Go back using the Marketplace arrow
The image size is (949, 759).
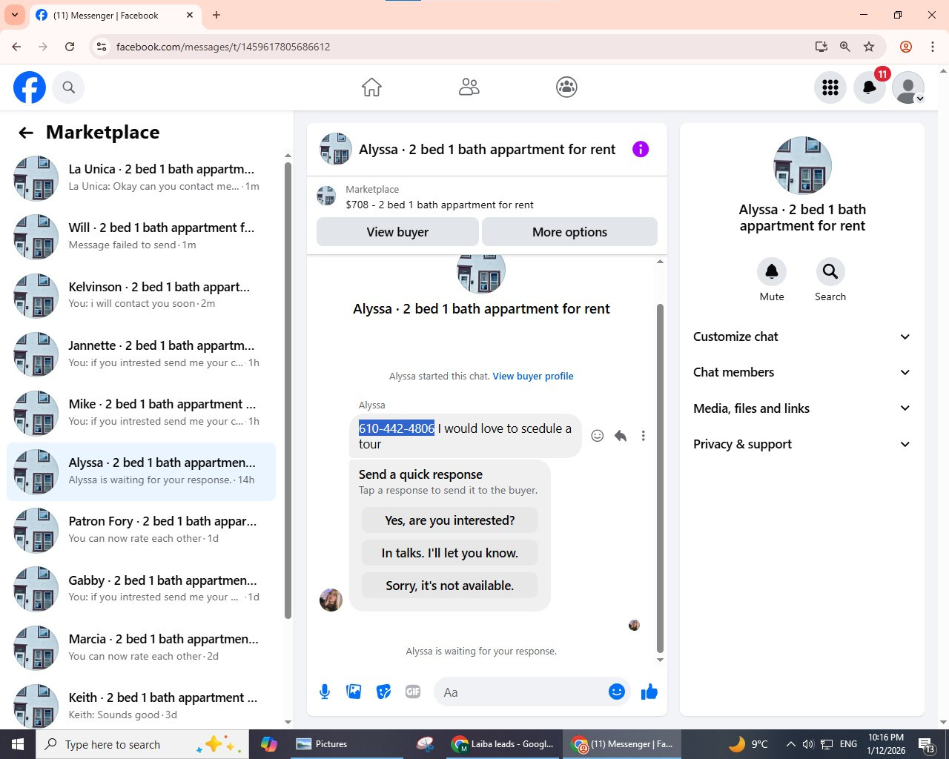(x=26, y=133)
